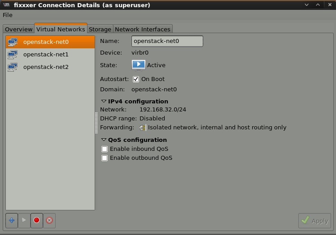Enable outbound QoS checkbox
The image size is (336, 235).
105,158
